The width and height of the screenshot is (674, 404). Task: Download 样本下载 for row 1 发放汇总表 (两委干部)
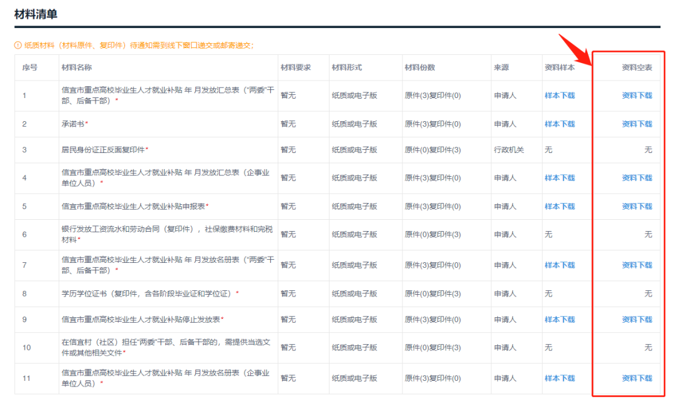click(560, 96)
